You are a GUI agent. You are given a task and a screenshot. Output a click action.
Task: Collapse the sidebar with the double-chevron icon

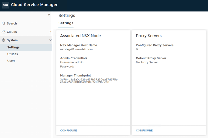click(49, 15)
